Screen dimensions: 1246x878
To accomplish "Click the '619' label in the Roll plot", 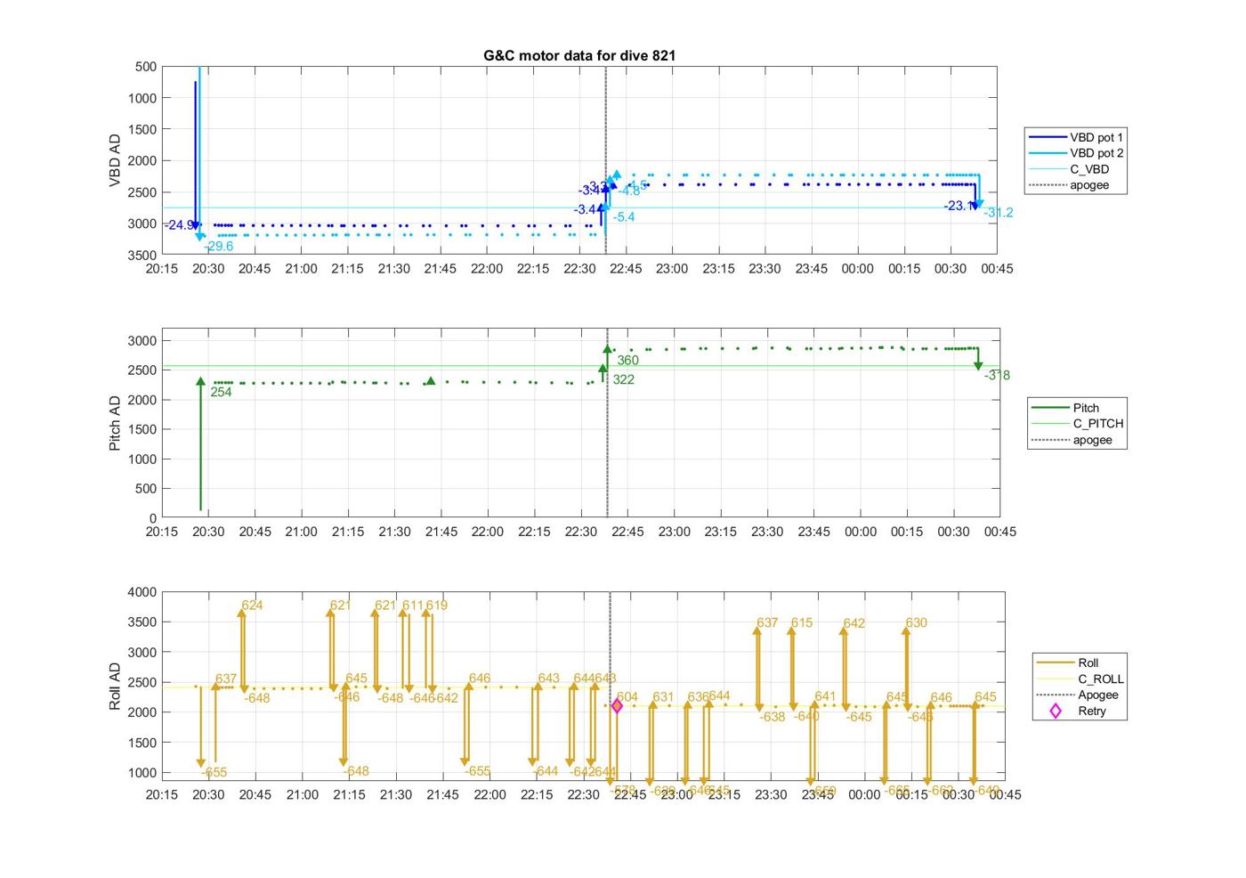I will (437, 606).
